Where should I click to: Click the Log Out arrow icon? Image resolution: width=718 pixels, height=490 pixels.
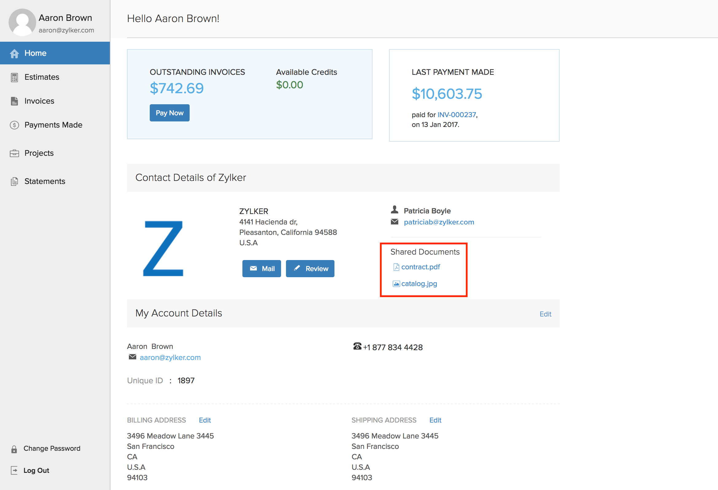tap(14, 470)
